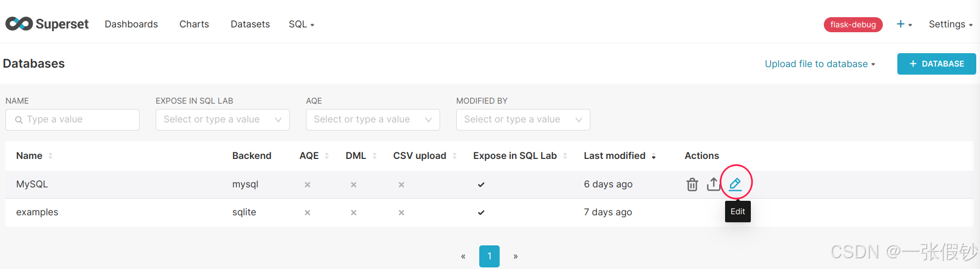Screen dimensions: 980x269
Task: Open the Modified By filter dropdown
Action: click(523, 120)
